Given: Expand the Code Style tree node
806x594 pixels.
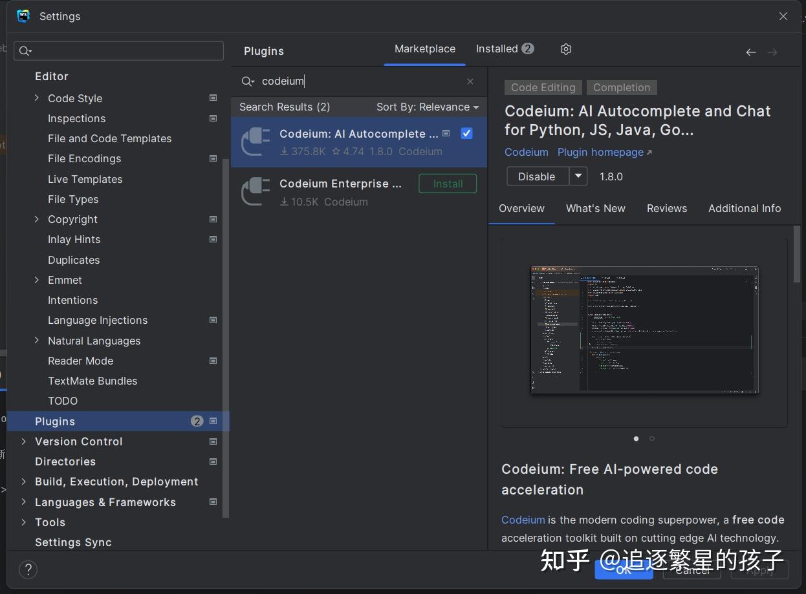Looking at the screenshot, I should coord(37,98).
